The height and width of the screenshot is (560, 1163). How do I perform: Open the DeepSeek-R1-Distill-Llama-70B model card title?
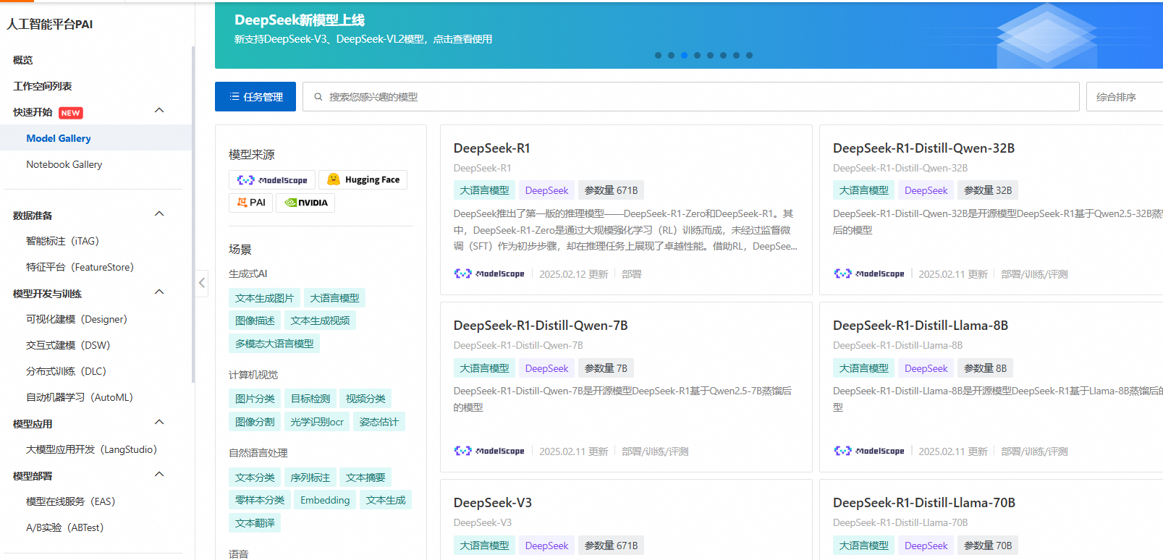[924, 503]
